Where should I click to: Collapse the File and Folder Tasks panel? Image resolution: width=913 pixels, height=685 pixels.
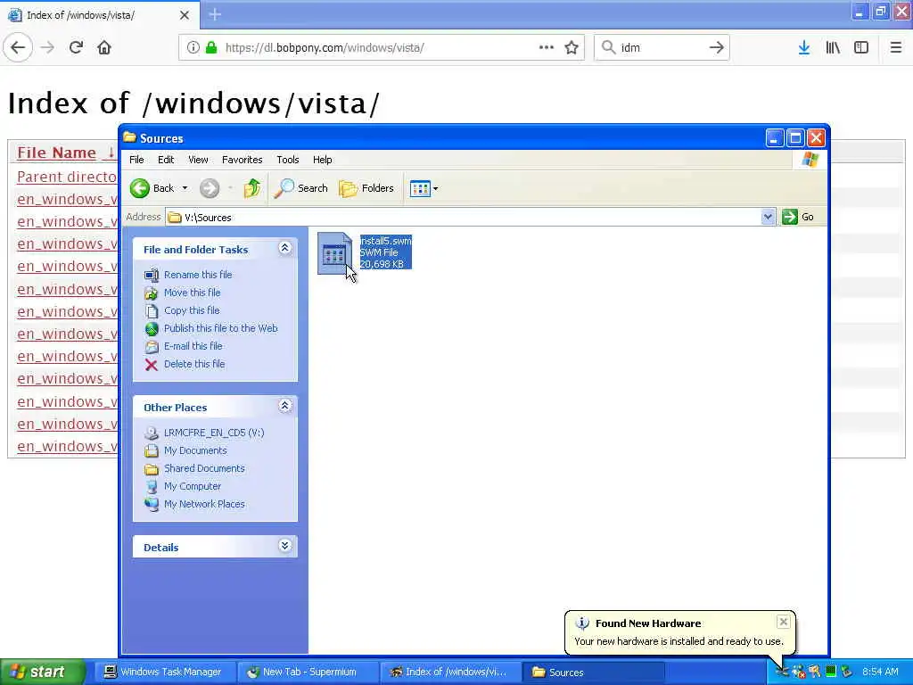(284, 248)
